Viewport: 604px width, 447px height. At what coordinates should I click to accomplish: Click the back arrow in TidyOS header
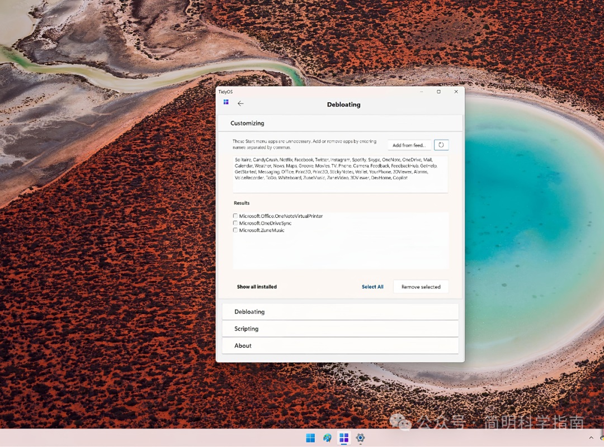[240, 103]
